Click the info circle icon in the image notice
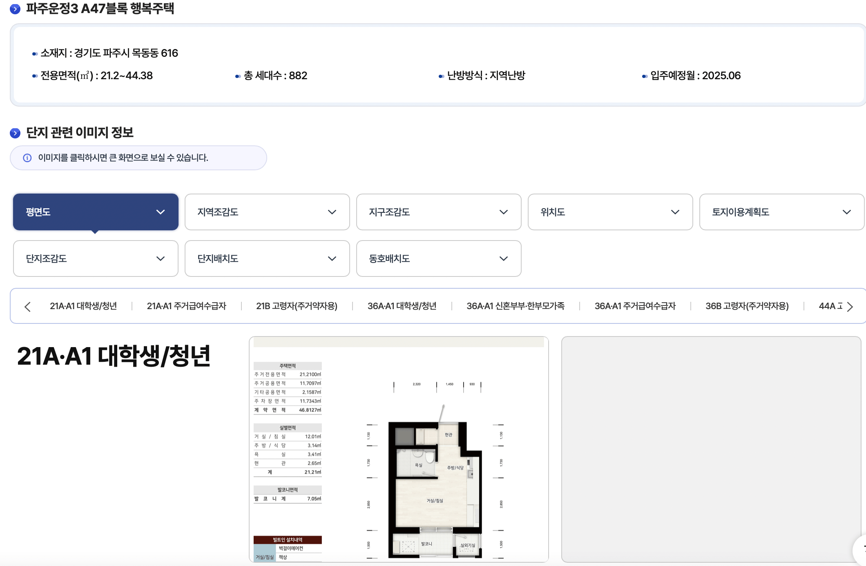Screen dimensions: 866x566 (27, 158)
